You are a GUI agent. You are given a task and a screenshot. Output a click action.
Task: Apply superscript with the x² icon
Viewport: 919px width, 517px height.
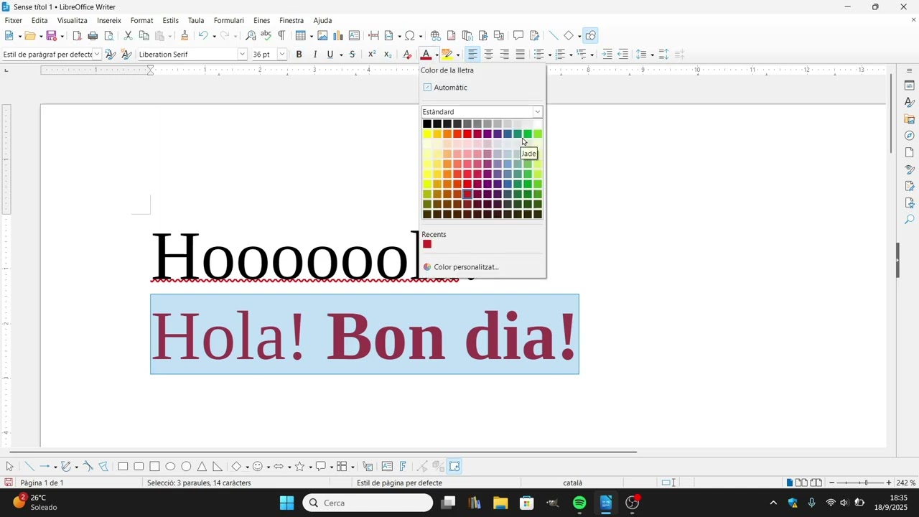372,55
